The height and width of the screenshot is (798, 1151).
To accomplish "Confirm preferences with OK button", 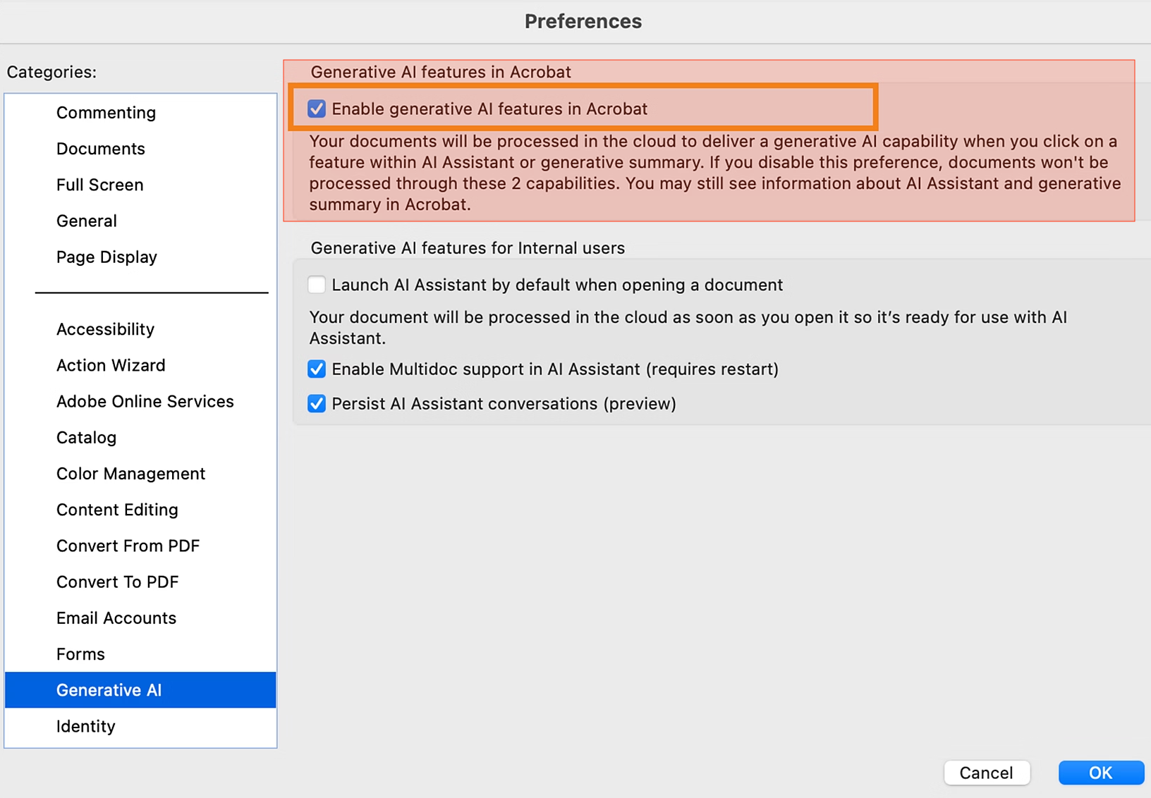I will (x=1101, y=773).
